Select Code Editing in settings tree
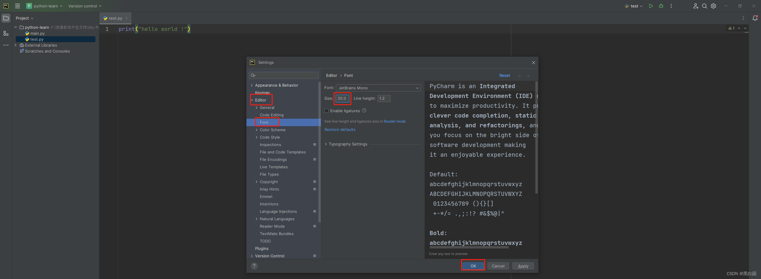This screenshot has height=279, width=761. click(271, 115)
